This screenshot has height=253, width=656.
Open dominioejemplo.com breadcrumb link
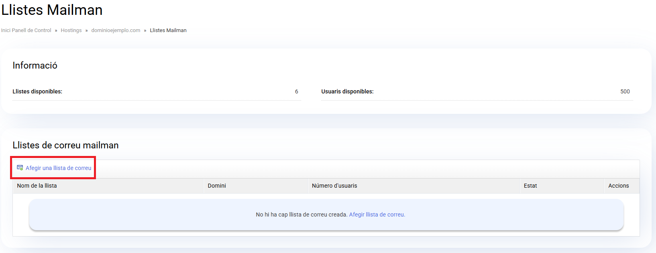(116, 30)
